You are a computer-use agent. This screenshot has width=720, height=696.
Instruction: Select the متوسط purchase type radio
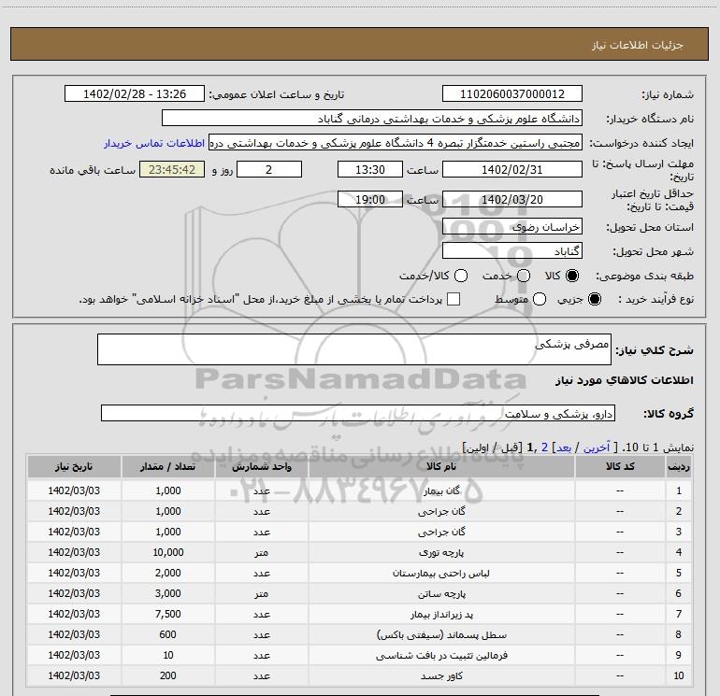540,299
